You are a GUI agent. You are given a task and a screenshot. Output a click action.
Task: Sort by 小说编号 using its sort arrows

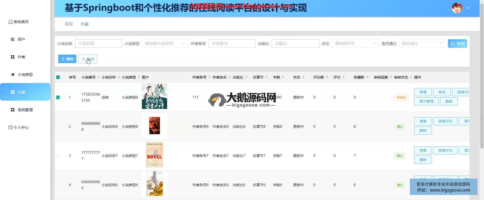(99, 77)
